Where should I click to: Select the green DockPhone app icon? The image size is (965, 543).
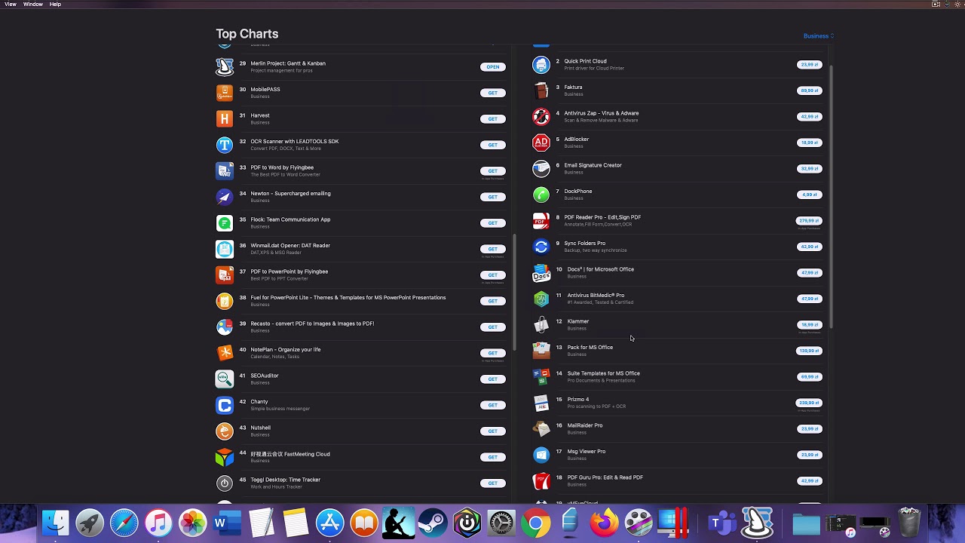[541, 195]
